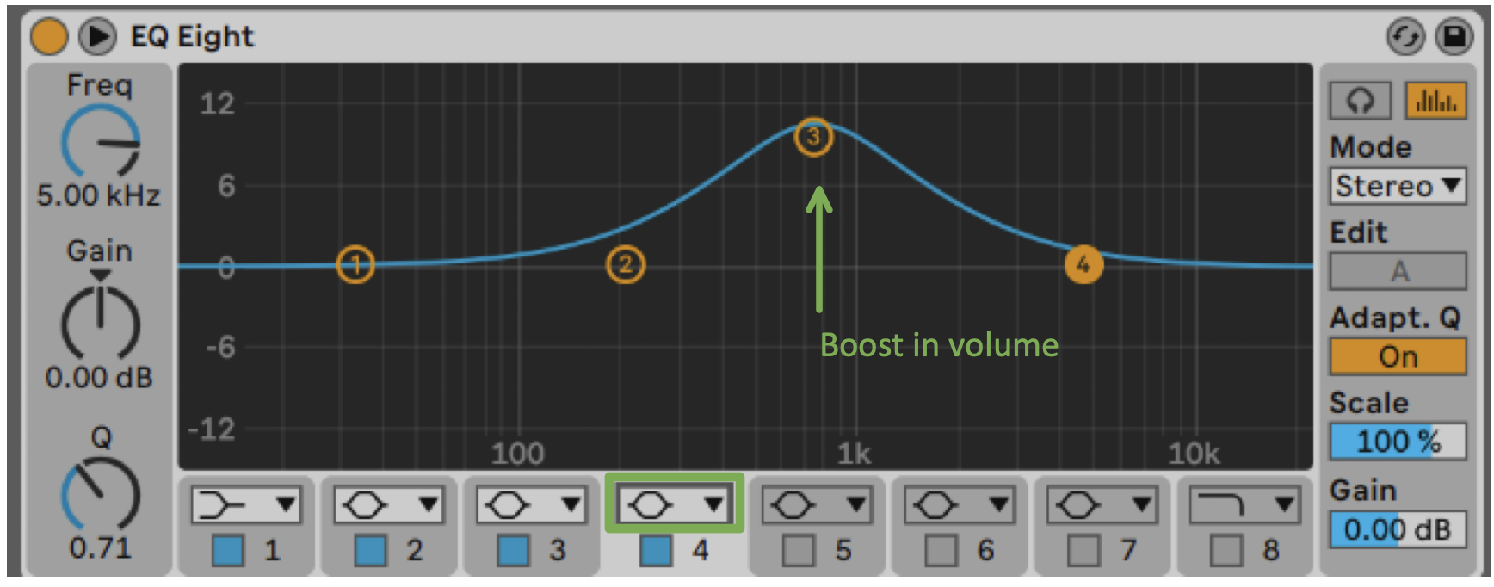The image size is (1494, 587).
Task: Select filter point 3 at the peak
Action: (813, 137)
